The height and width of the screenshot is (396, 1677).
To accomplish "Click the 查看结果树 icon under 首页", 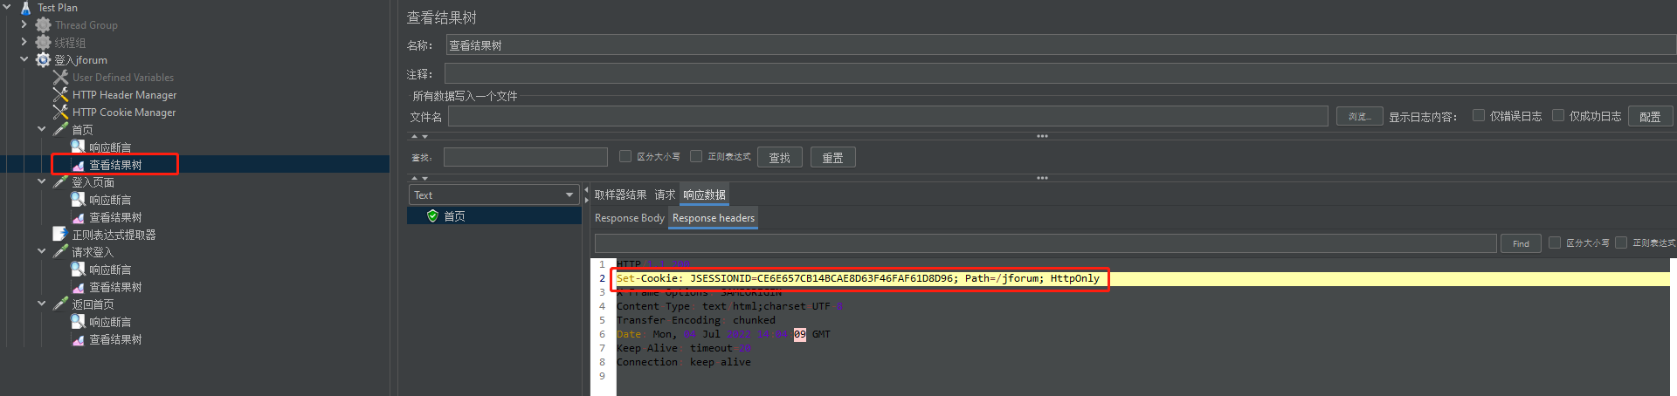I will pyautogui.click(x=78, y=165).
